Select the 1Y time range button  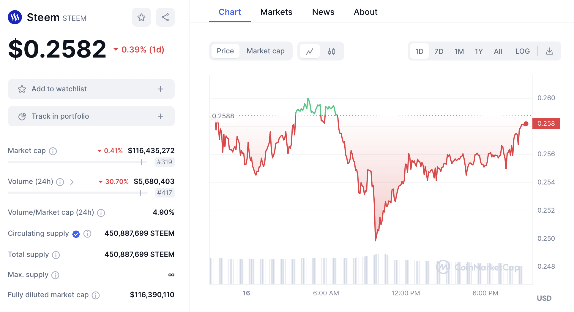(479, 51)
